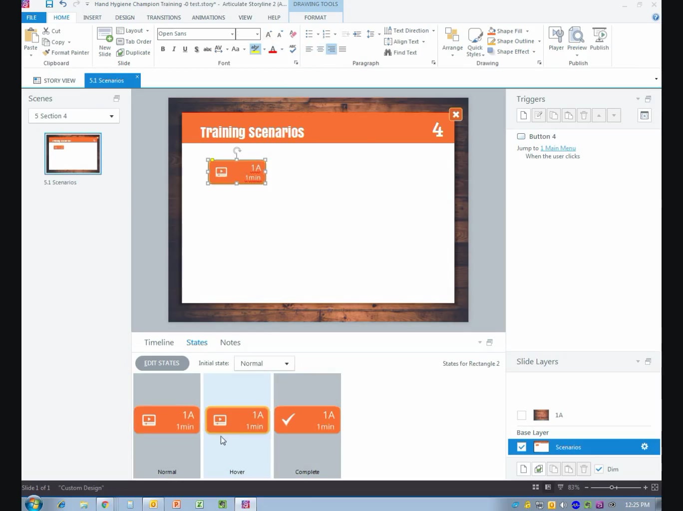683x511 pixels.
Task: Click the Windows Start orb
Action: [34, 504]
